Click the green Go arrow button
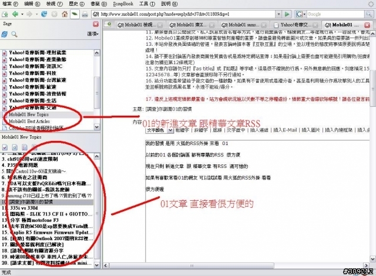Screen dimensions: 376x276 click(287, 14)
